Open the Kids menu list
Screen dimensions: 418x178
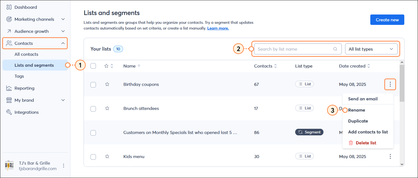click(134, 156)
